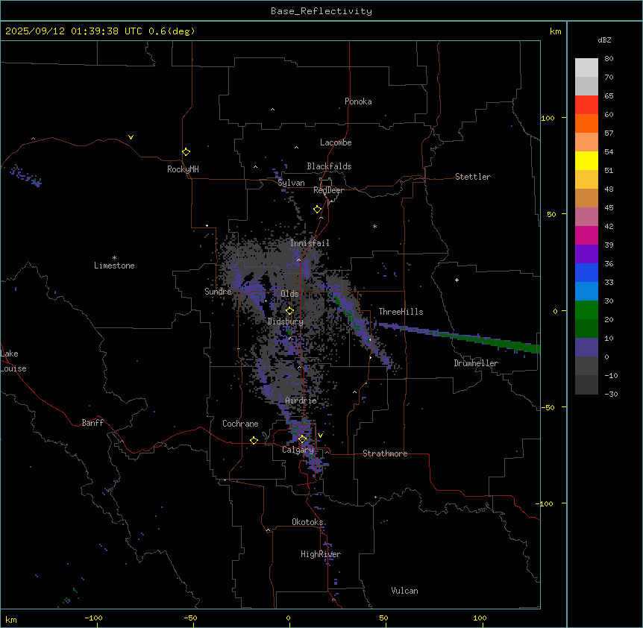Screen dimensions: 643x628
Task: Click the RedDeer city label
Action: tap(328, 190)
